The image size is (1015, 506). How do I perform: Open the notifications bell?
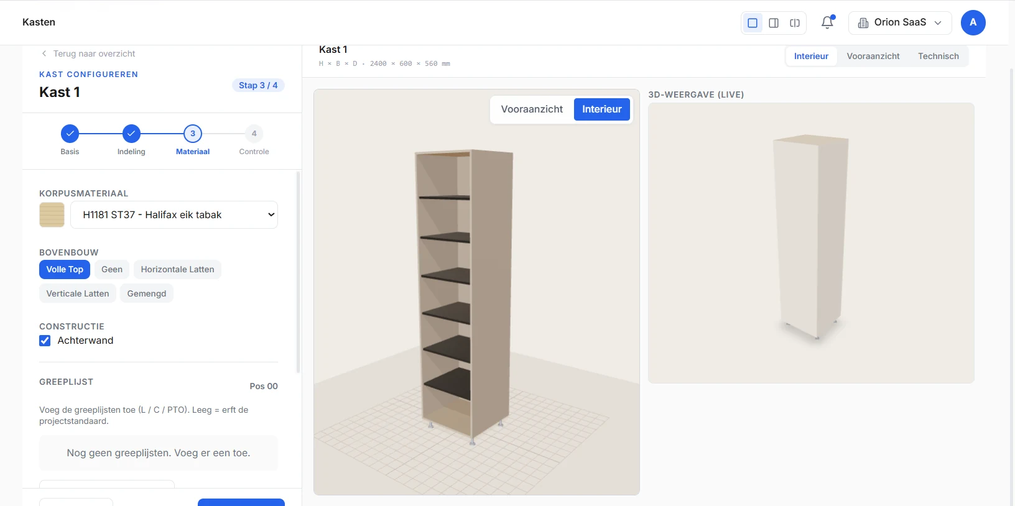coord(827,22)
